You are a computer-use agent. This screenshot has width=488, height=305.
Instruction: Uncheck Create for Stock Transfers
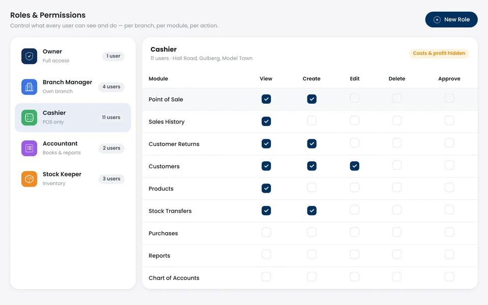click(312, 210)
